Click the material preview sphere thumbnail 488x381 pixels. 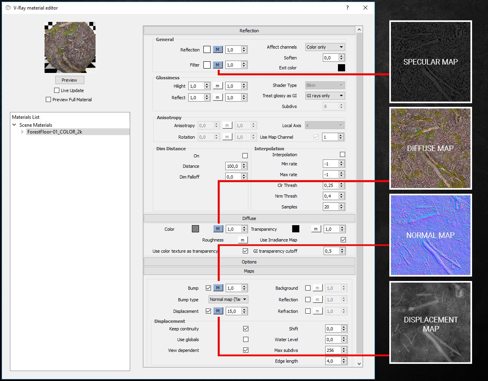click(x=70, y=47)
